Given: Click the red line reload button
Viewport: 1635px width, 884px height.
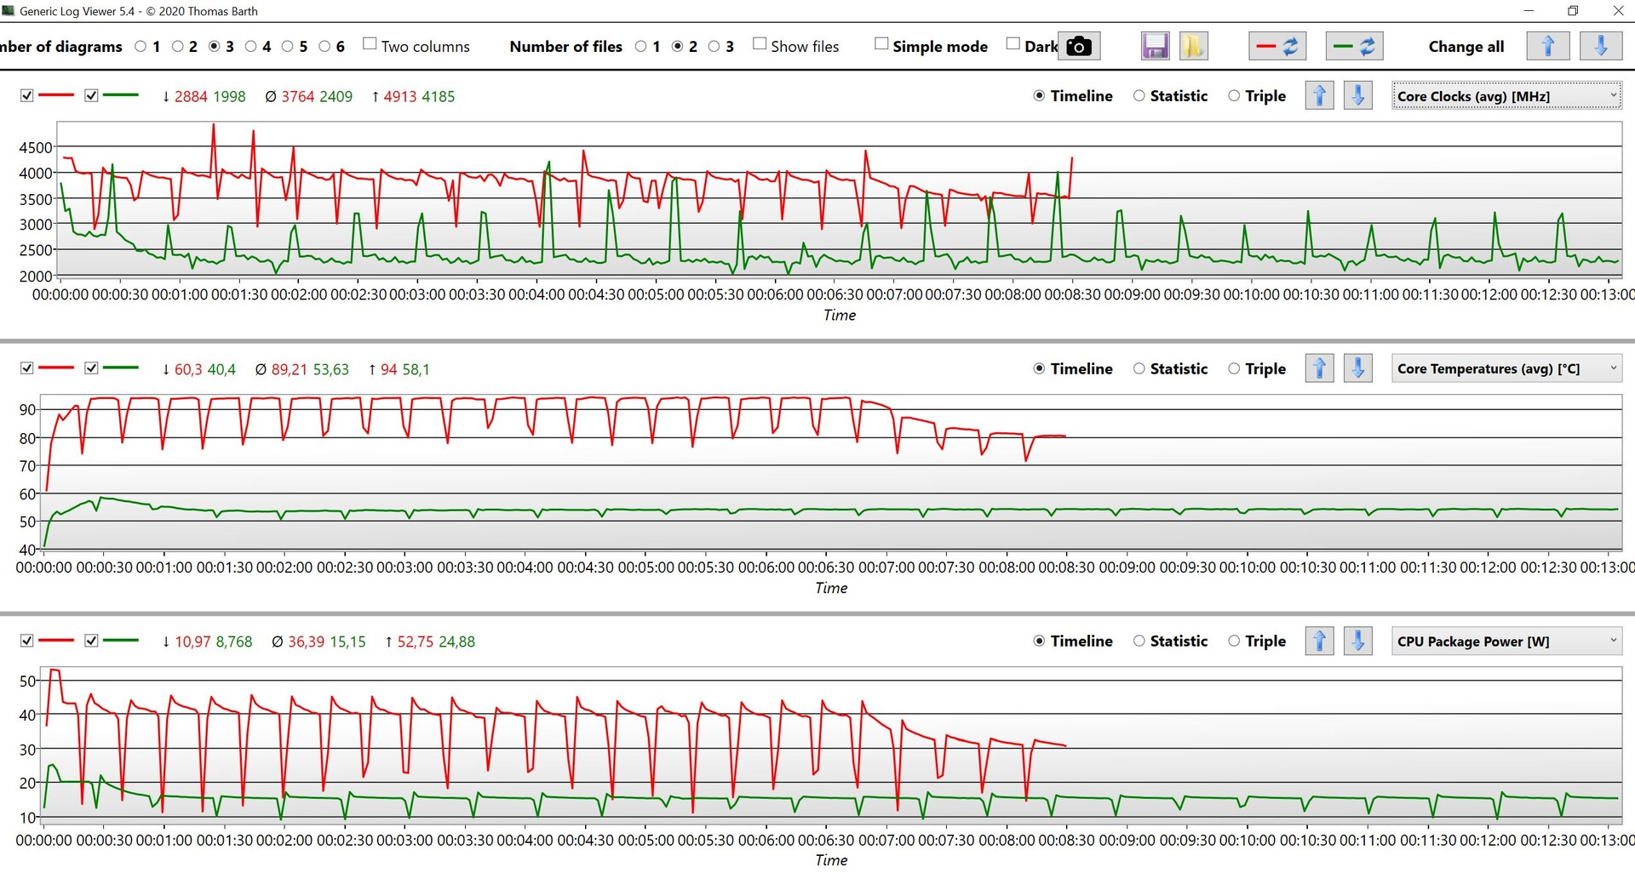Looking at the screenshot, I should (1277, 47).
